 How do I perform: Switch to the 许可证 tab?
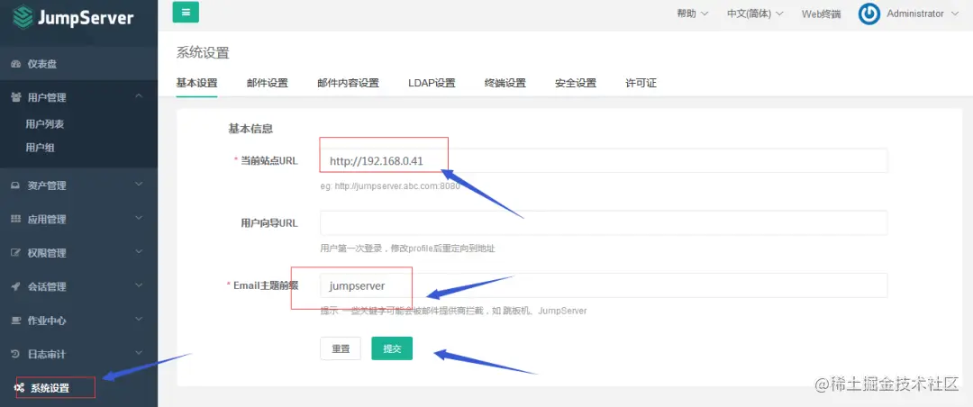641,83
